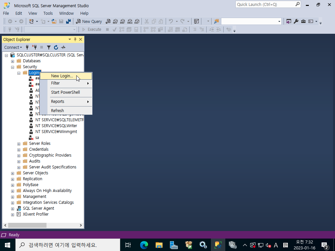The image size is (335, 251).
Task: Select the NT SERVICE\Winmgmt login
Action: click(x=56, y=132)
